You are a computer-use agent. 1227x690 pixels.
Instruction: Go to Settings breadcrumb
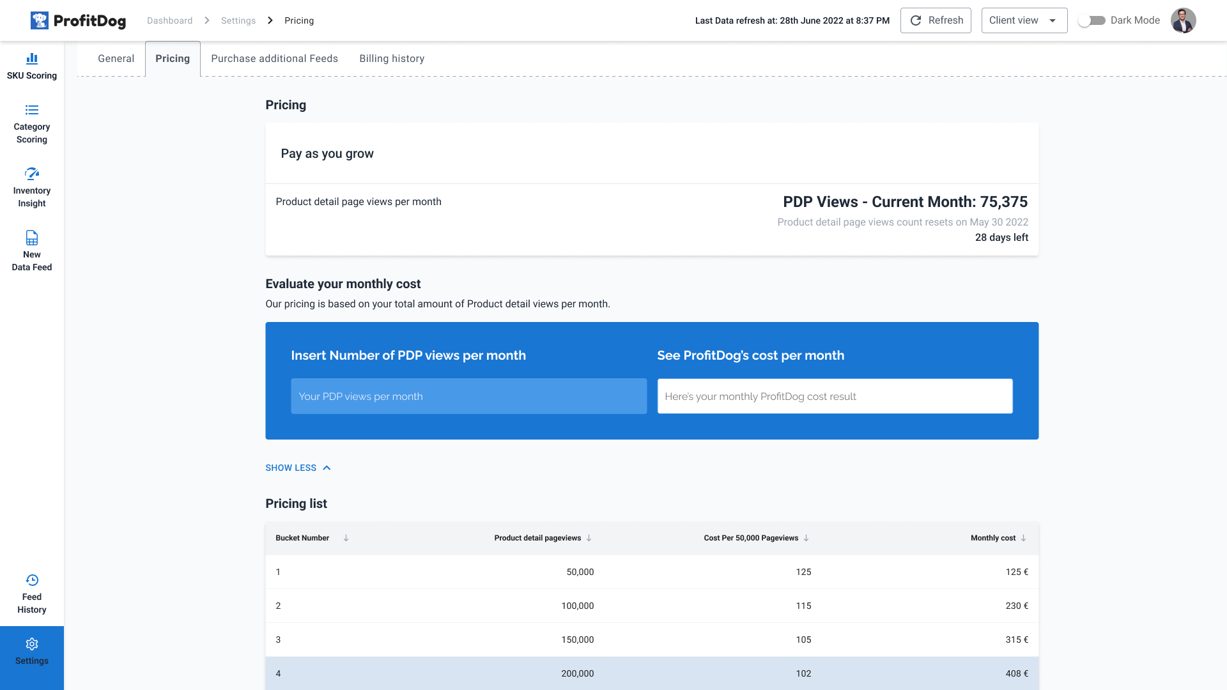pos(238,20)
